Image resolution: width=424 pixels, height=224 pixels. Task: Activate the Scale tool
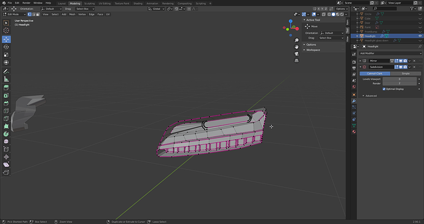click(x=6, y=55)
